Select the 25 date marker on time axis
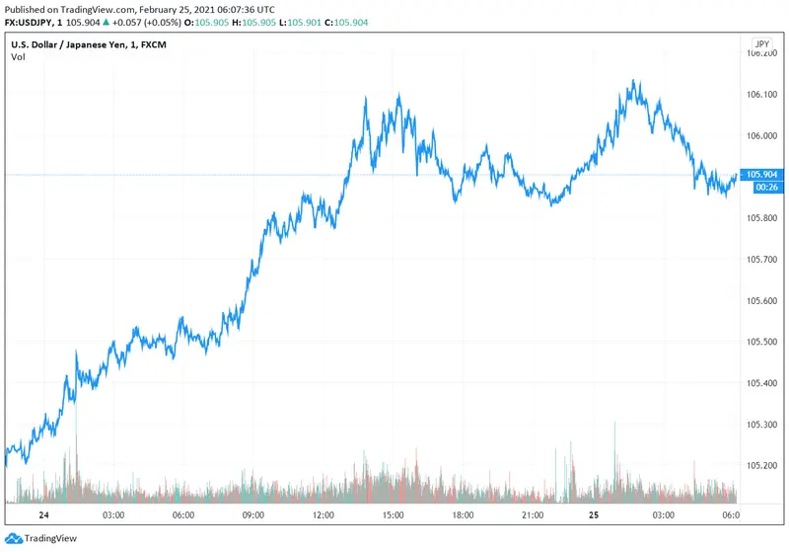Image resolution: width=789 pixels, height=552 pixels. click(x=594, y=515)
